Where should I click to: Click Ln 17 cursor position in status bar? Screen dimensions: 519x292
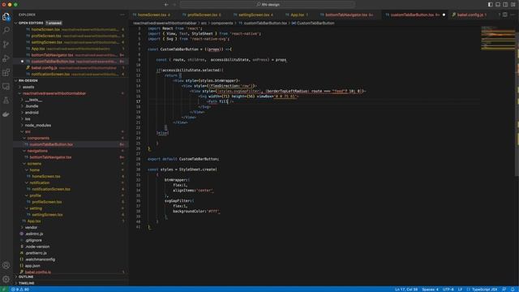(x=406, y=290)
